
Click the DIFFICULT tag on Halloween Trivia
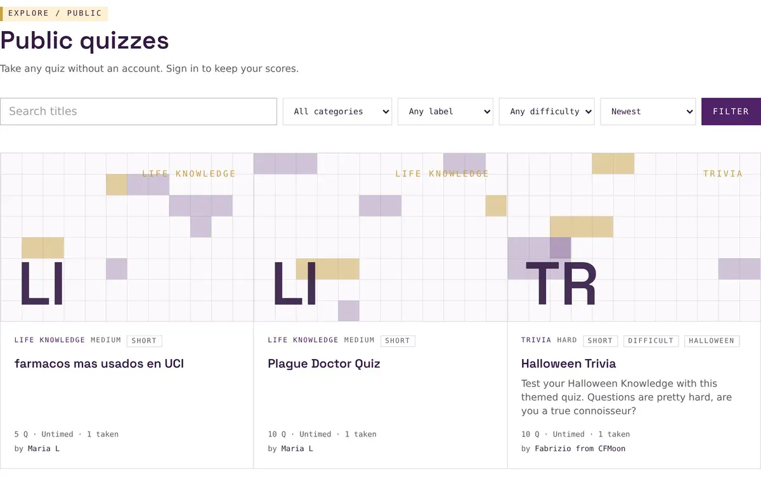(651, 341)
